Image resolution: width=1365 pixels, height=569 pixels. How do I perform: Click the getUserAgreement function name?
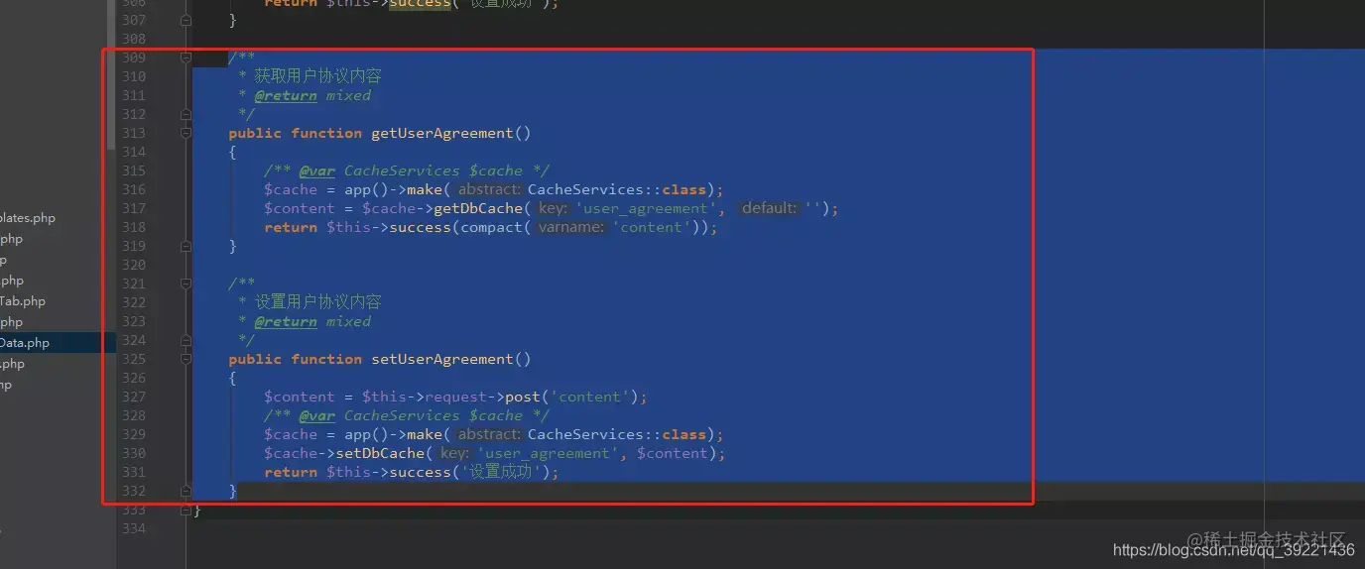[x=442, y=133]
